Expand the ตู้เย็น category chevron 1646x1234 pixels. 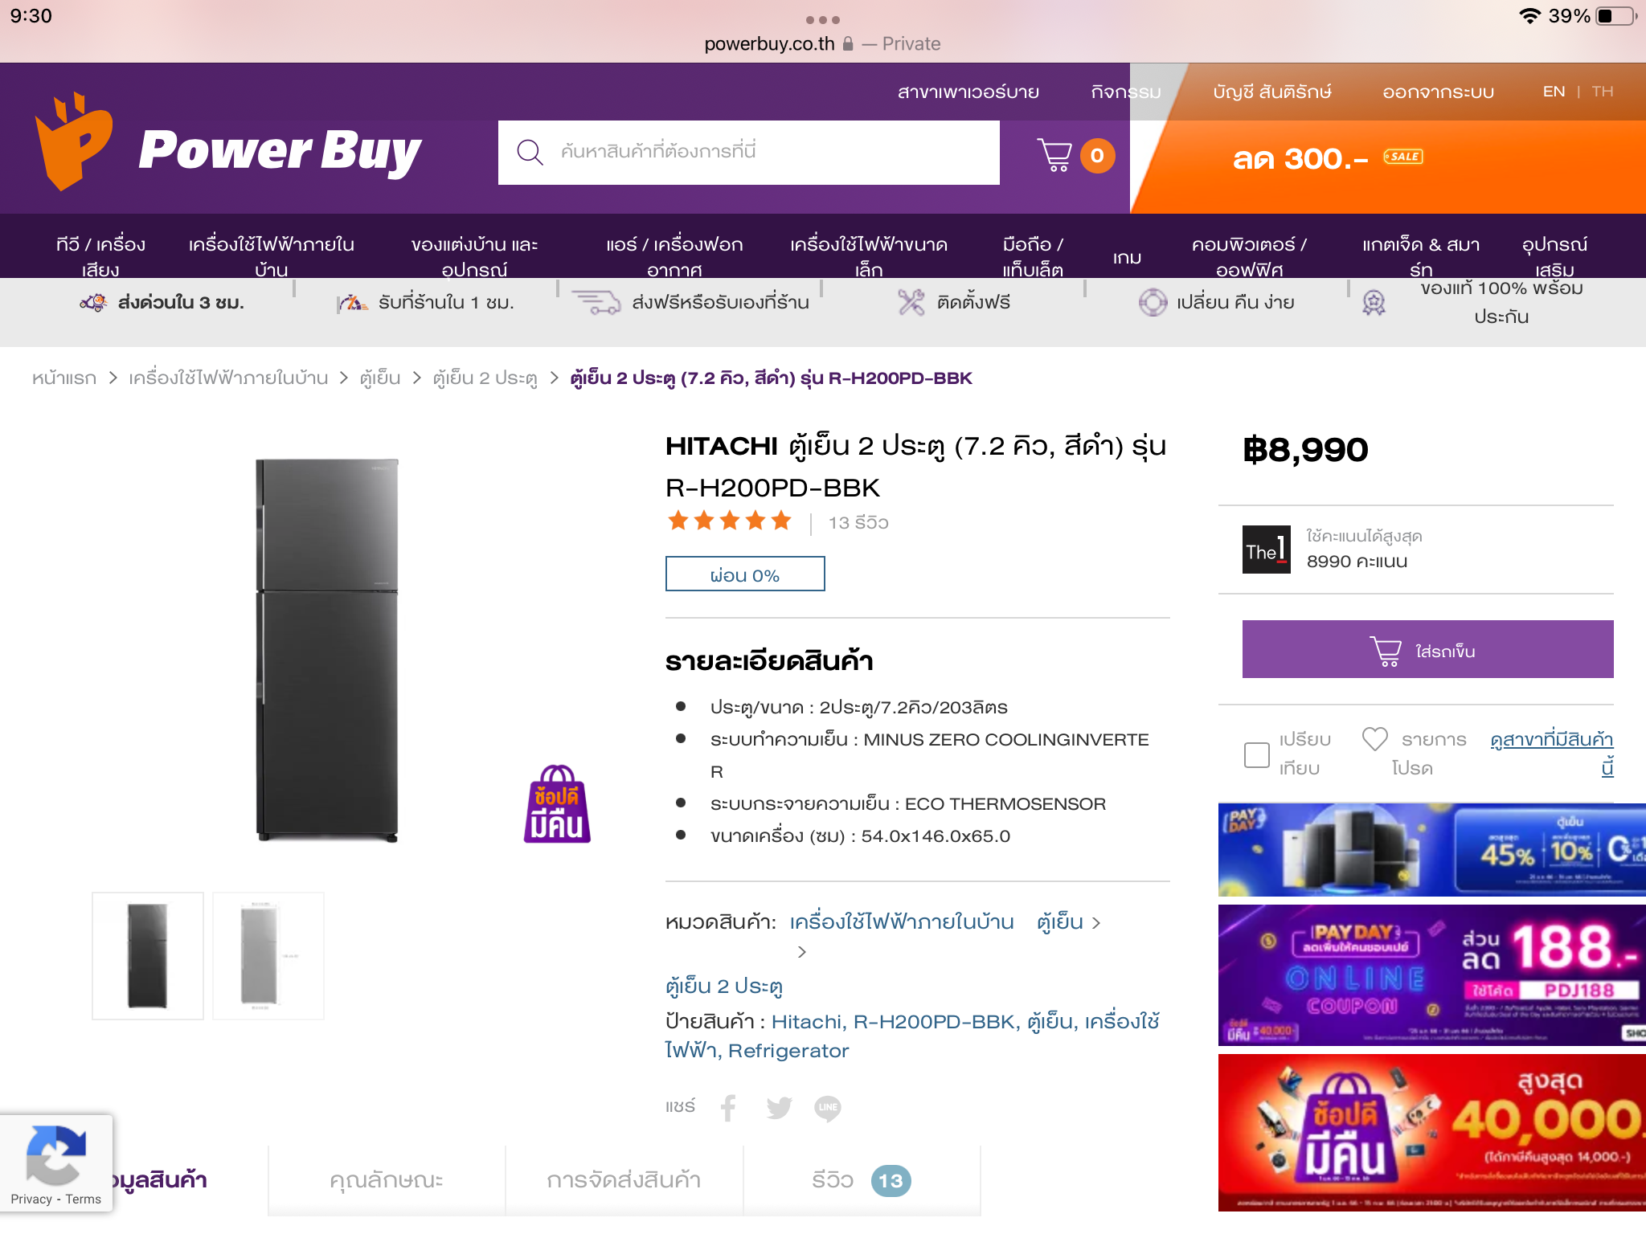click(x=1096, y=922)
